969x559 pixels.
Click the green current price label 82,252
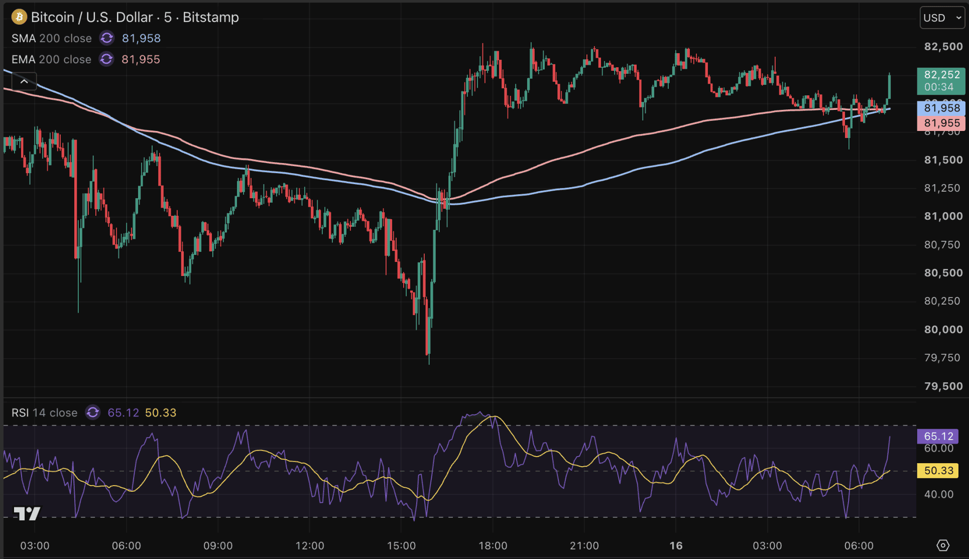point(941,81)
